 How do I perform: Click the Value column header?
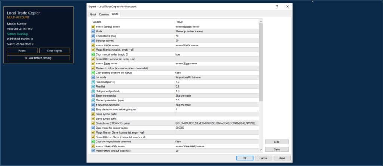(x=217, y=22)
